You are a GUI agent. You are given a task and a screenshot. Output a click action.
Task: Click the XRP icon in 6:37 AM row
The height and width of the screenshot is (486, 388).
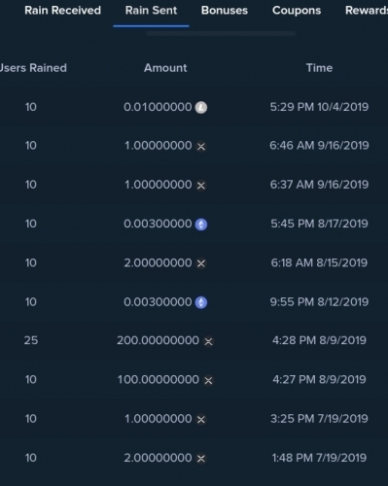[201, 186]
